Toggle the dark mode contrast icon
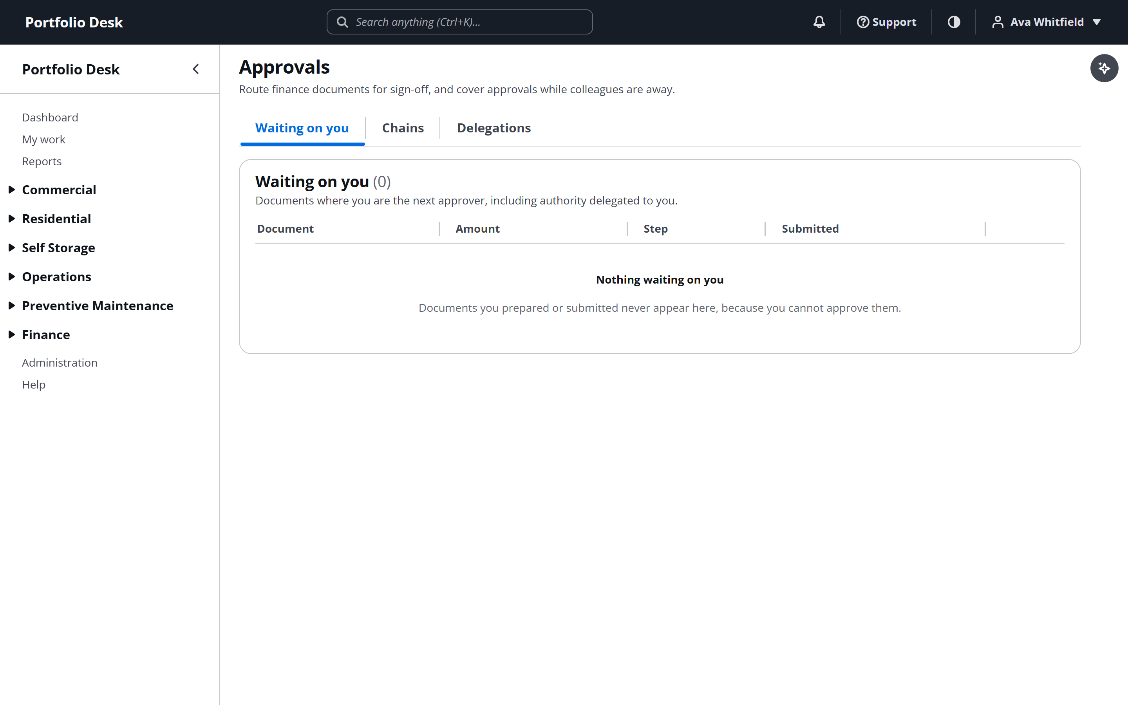Screen dimensions: 1128x705 point(954,22)
